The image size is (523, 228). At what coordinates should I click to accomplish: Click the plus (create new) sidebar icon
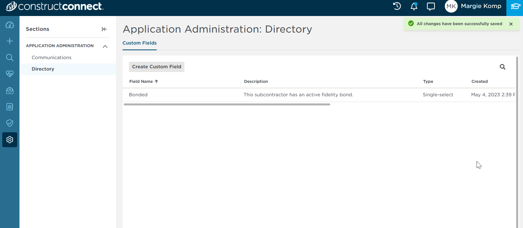coord(10,41)
